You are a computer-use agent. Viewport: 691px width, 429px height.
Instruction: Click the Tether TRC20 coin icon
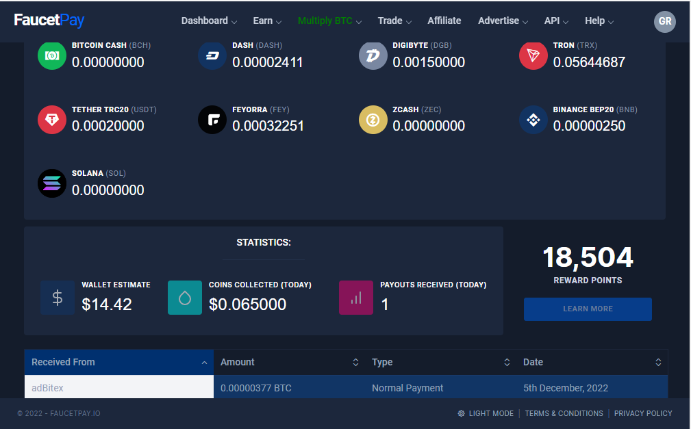pyautogui.click(x=52, y=120)
